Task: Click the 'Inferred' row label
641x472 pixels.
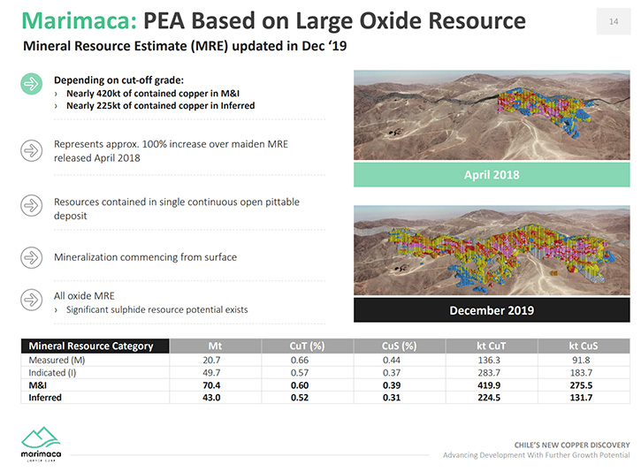Action: click(x=45, y=398)
